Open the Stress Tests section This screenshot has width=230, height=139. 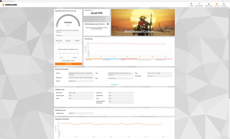209,5
